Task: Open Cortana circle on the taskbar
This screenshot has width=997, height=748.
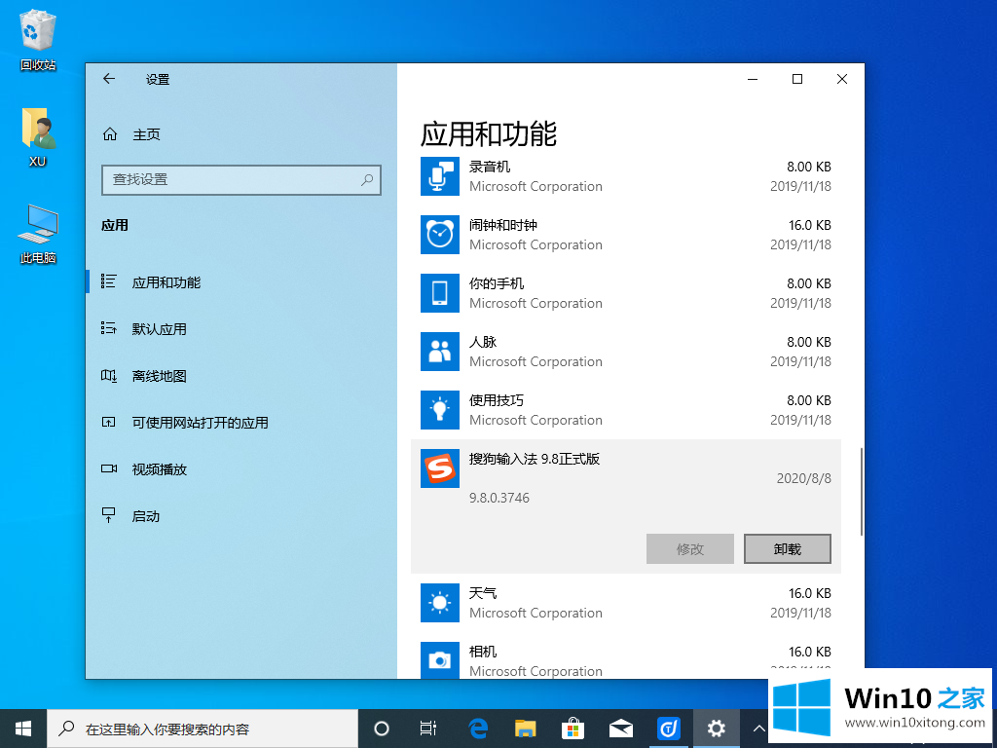Action: 382,729
